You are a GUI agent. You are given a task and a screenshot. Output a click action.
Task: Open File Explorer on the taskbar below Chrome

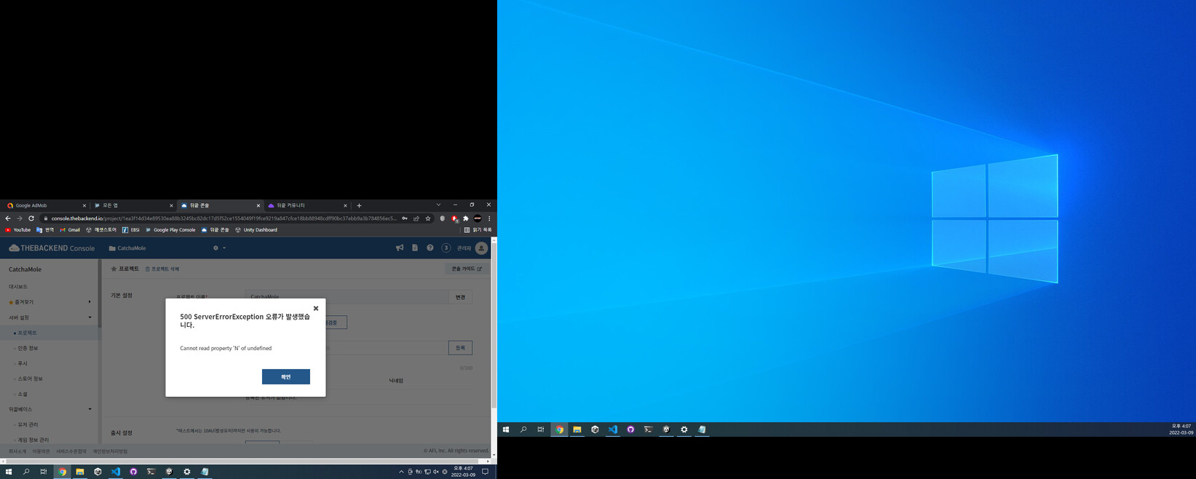pos(80,472)
